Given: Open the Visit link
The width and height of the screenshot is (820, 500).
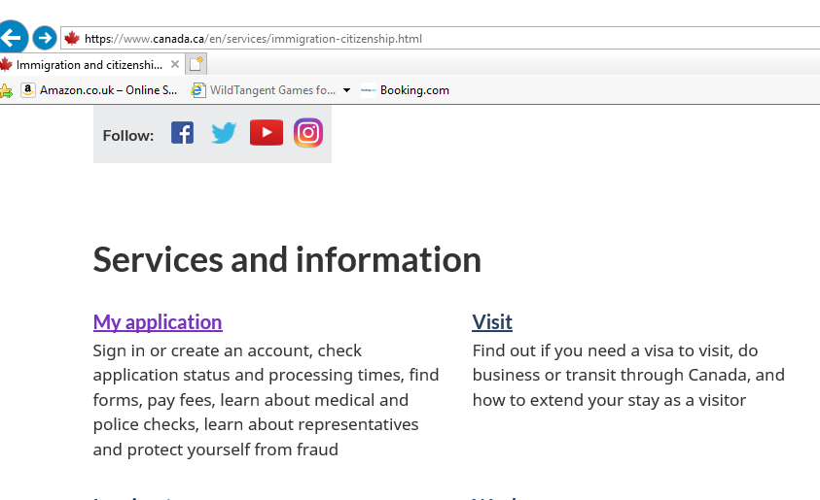Looking at the screenshot, I should (492, 322).
